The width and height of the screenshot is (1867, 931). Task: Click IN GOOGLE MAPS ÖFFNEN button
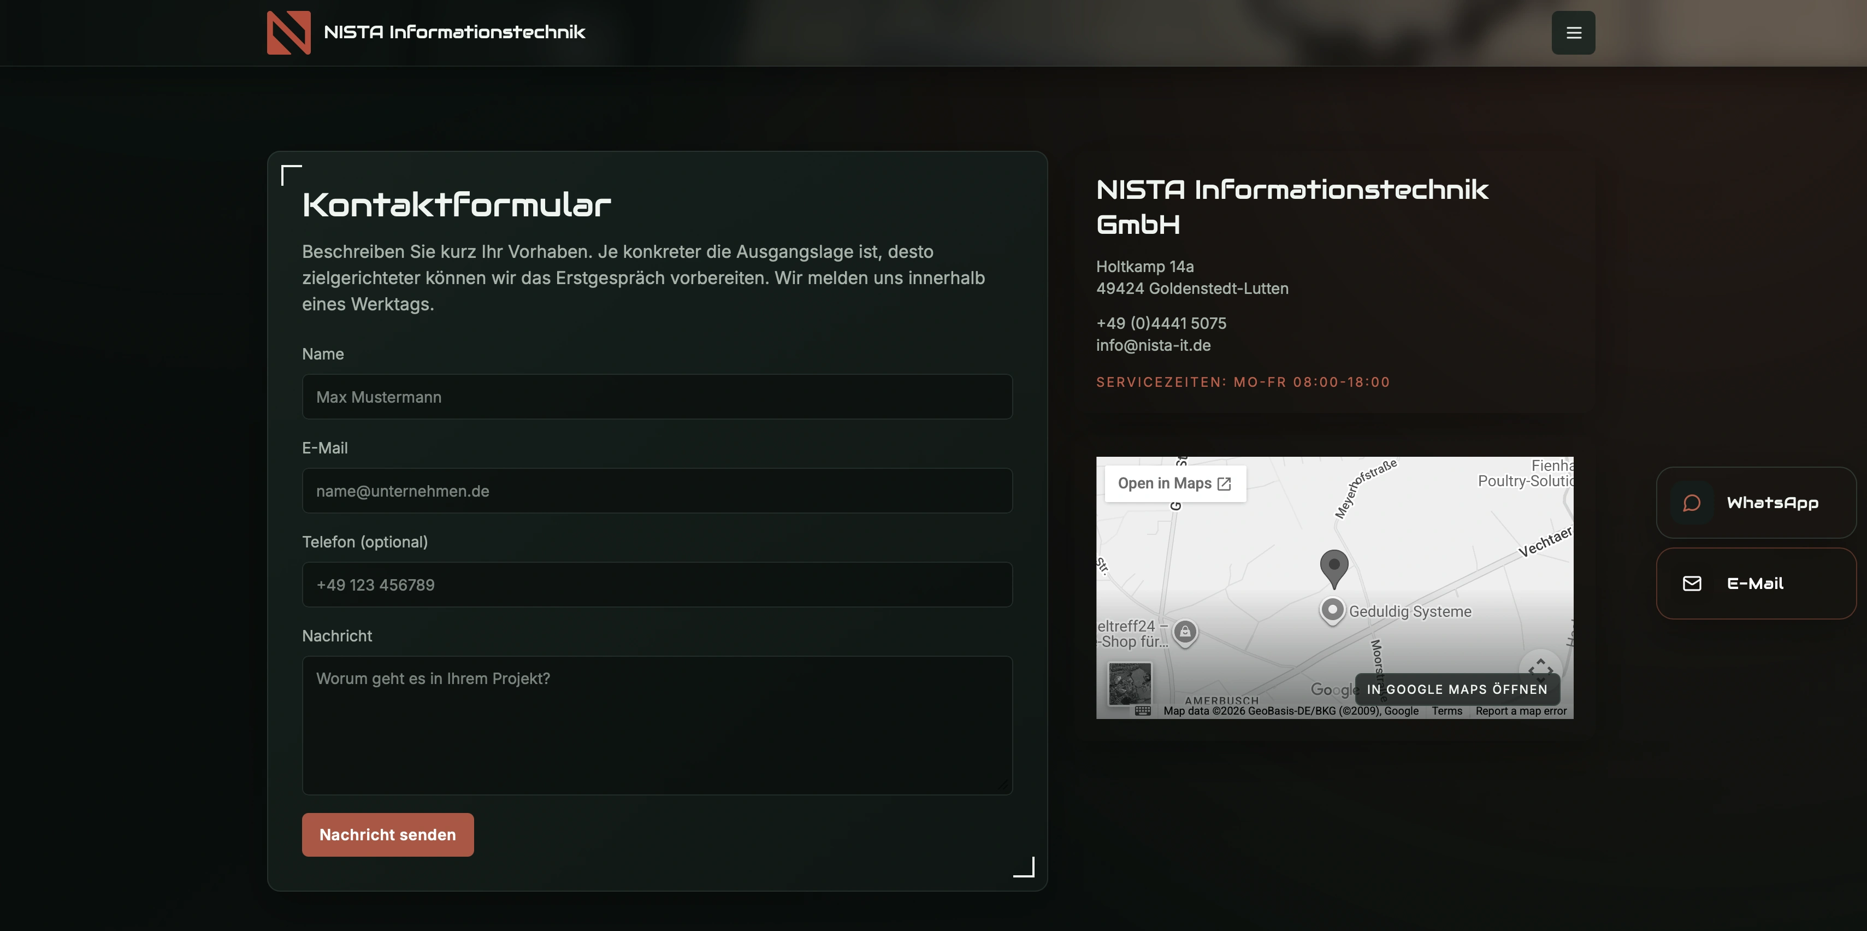click(1457, 689)
